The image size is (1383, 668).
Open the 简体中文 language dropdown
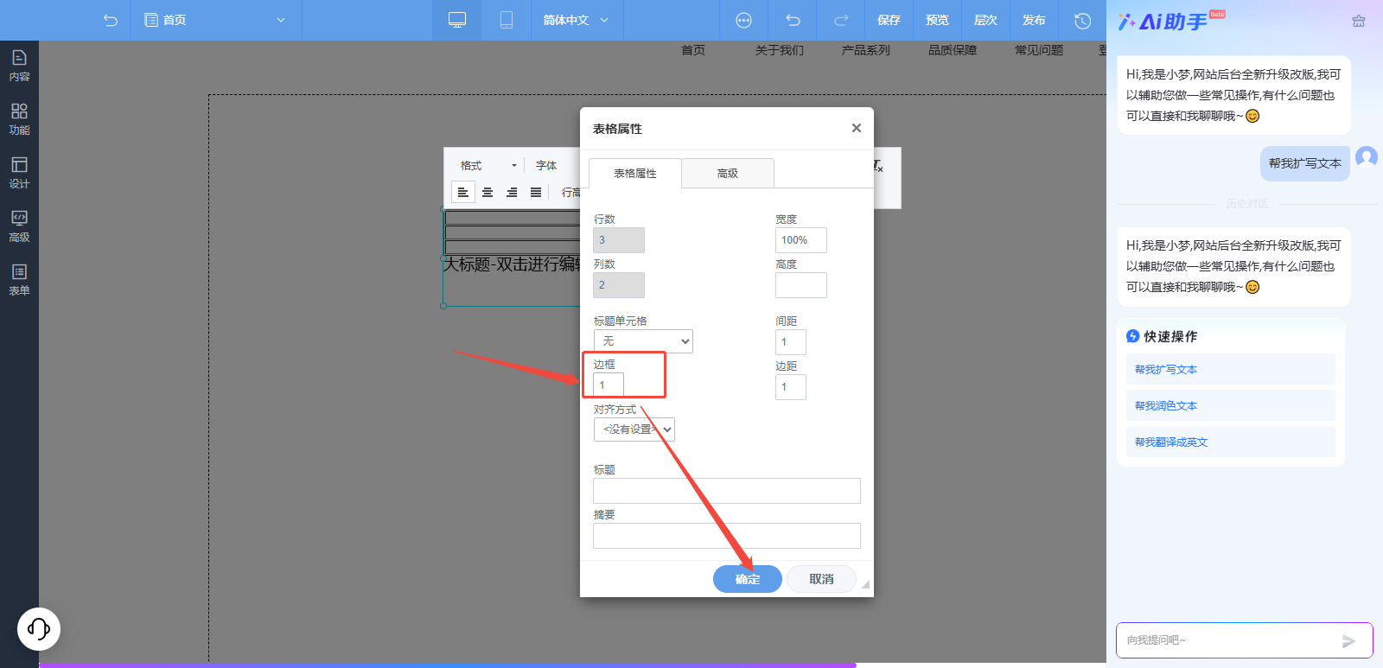[576, 20]
